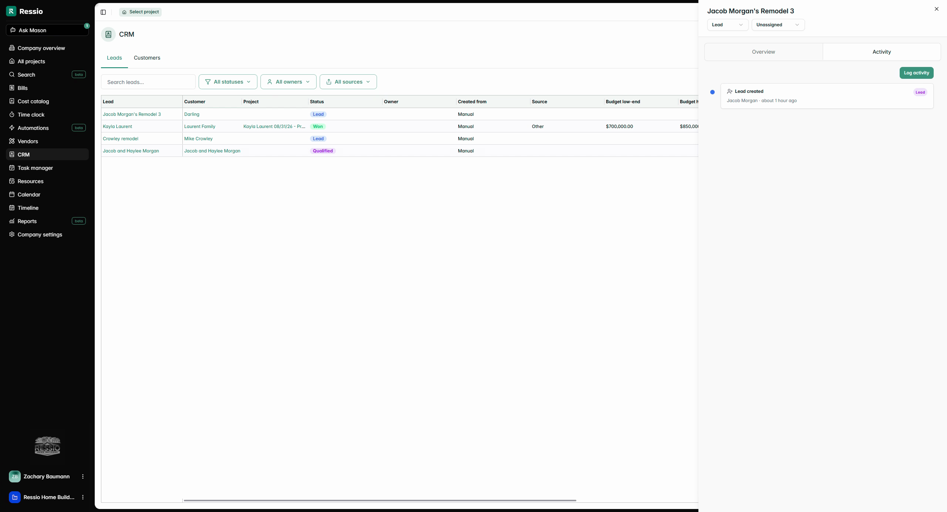The width and height of the screenshot is (947, 512).
Task: Open the Kayla Laurent lead link
Action: click(x=117, y=127)
